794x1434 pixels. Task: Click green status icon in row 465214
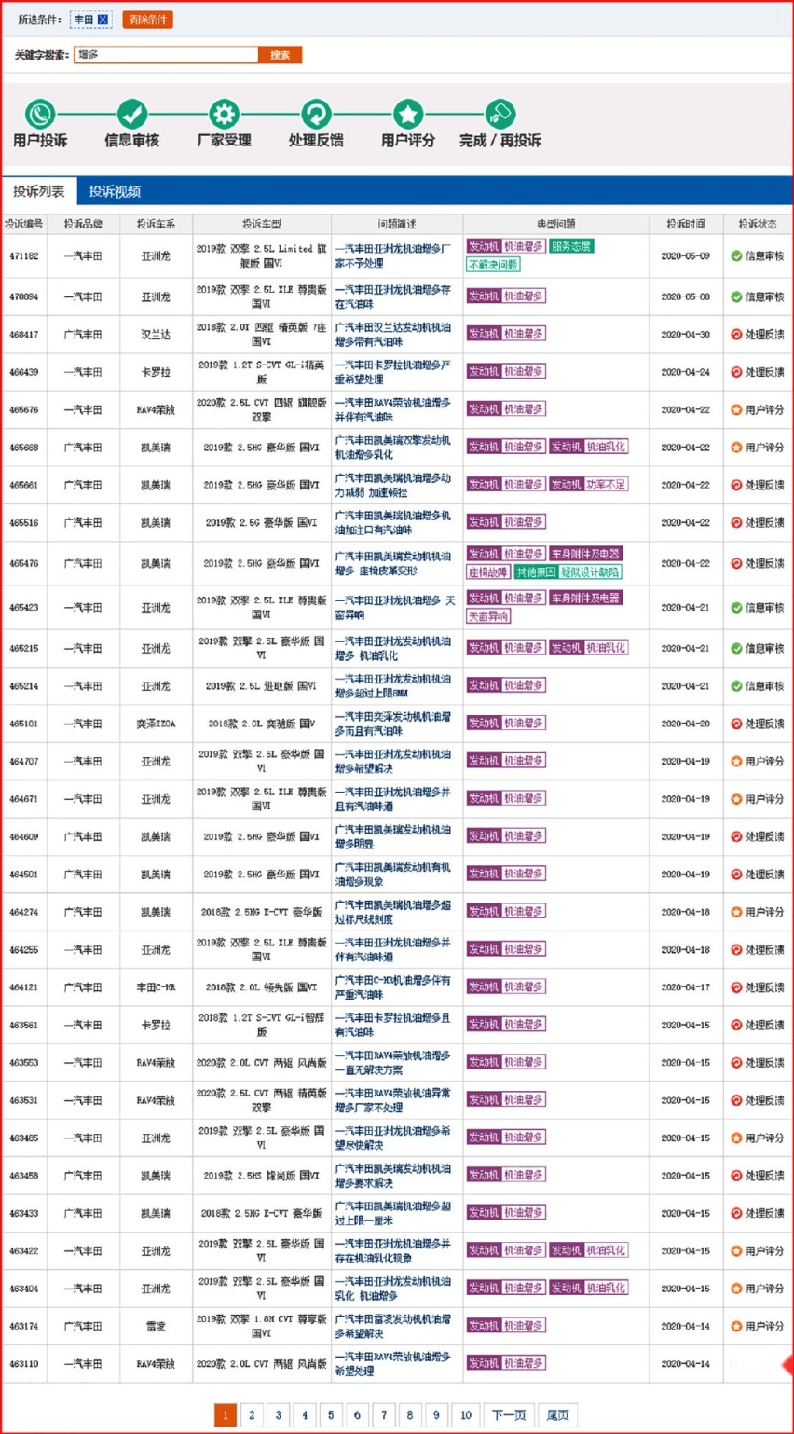(736, 686)
